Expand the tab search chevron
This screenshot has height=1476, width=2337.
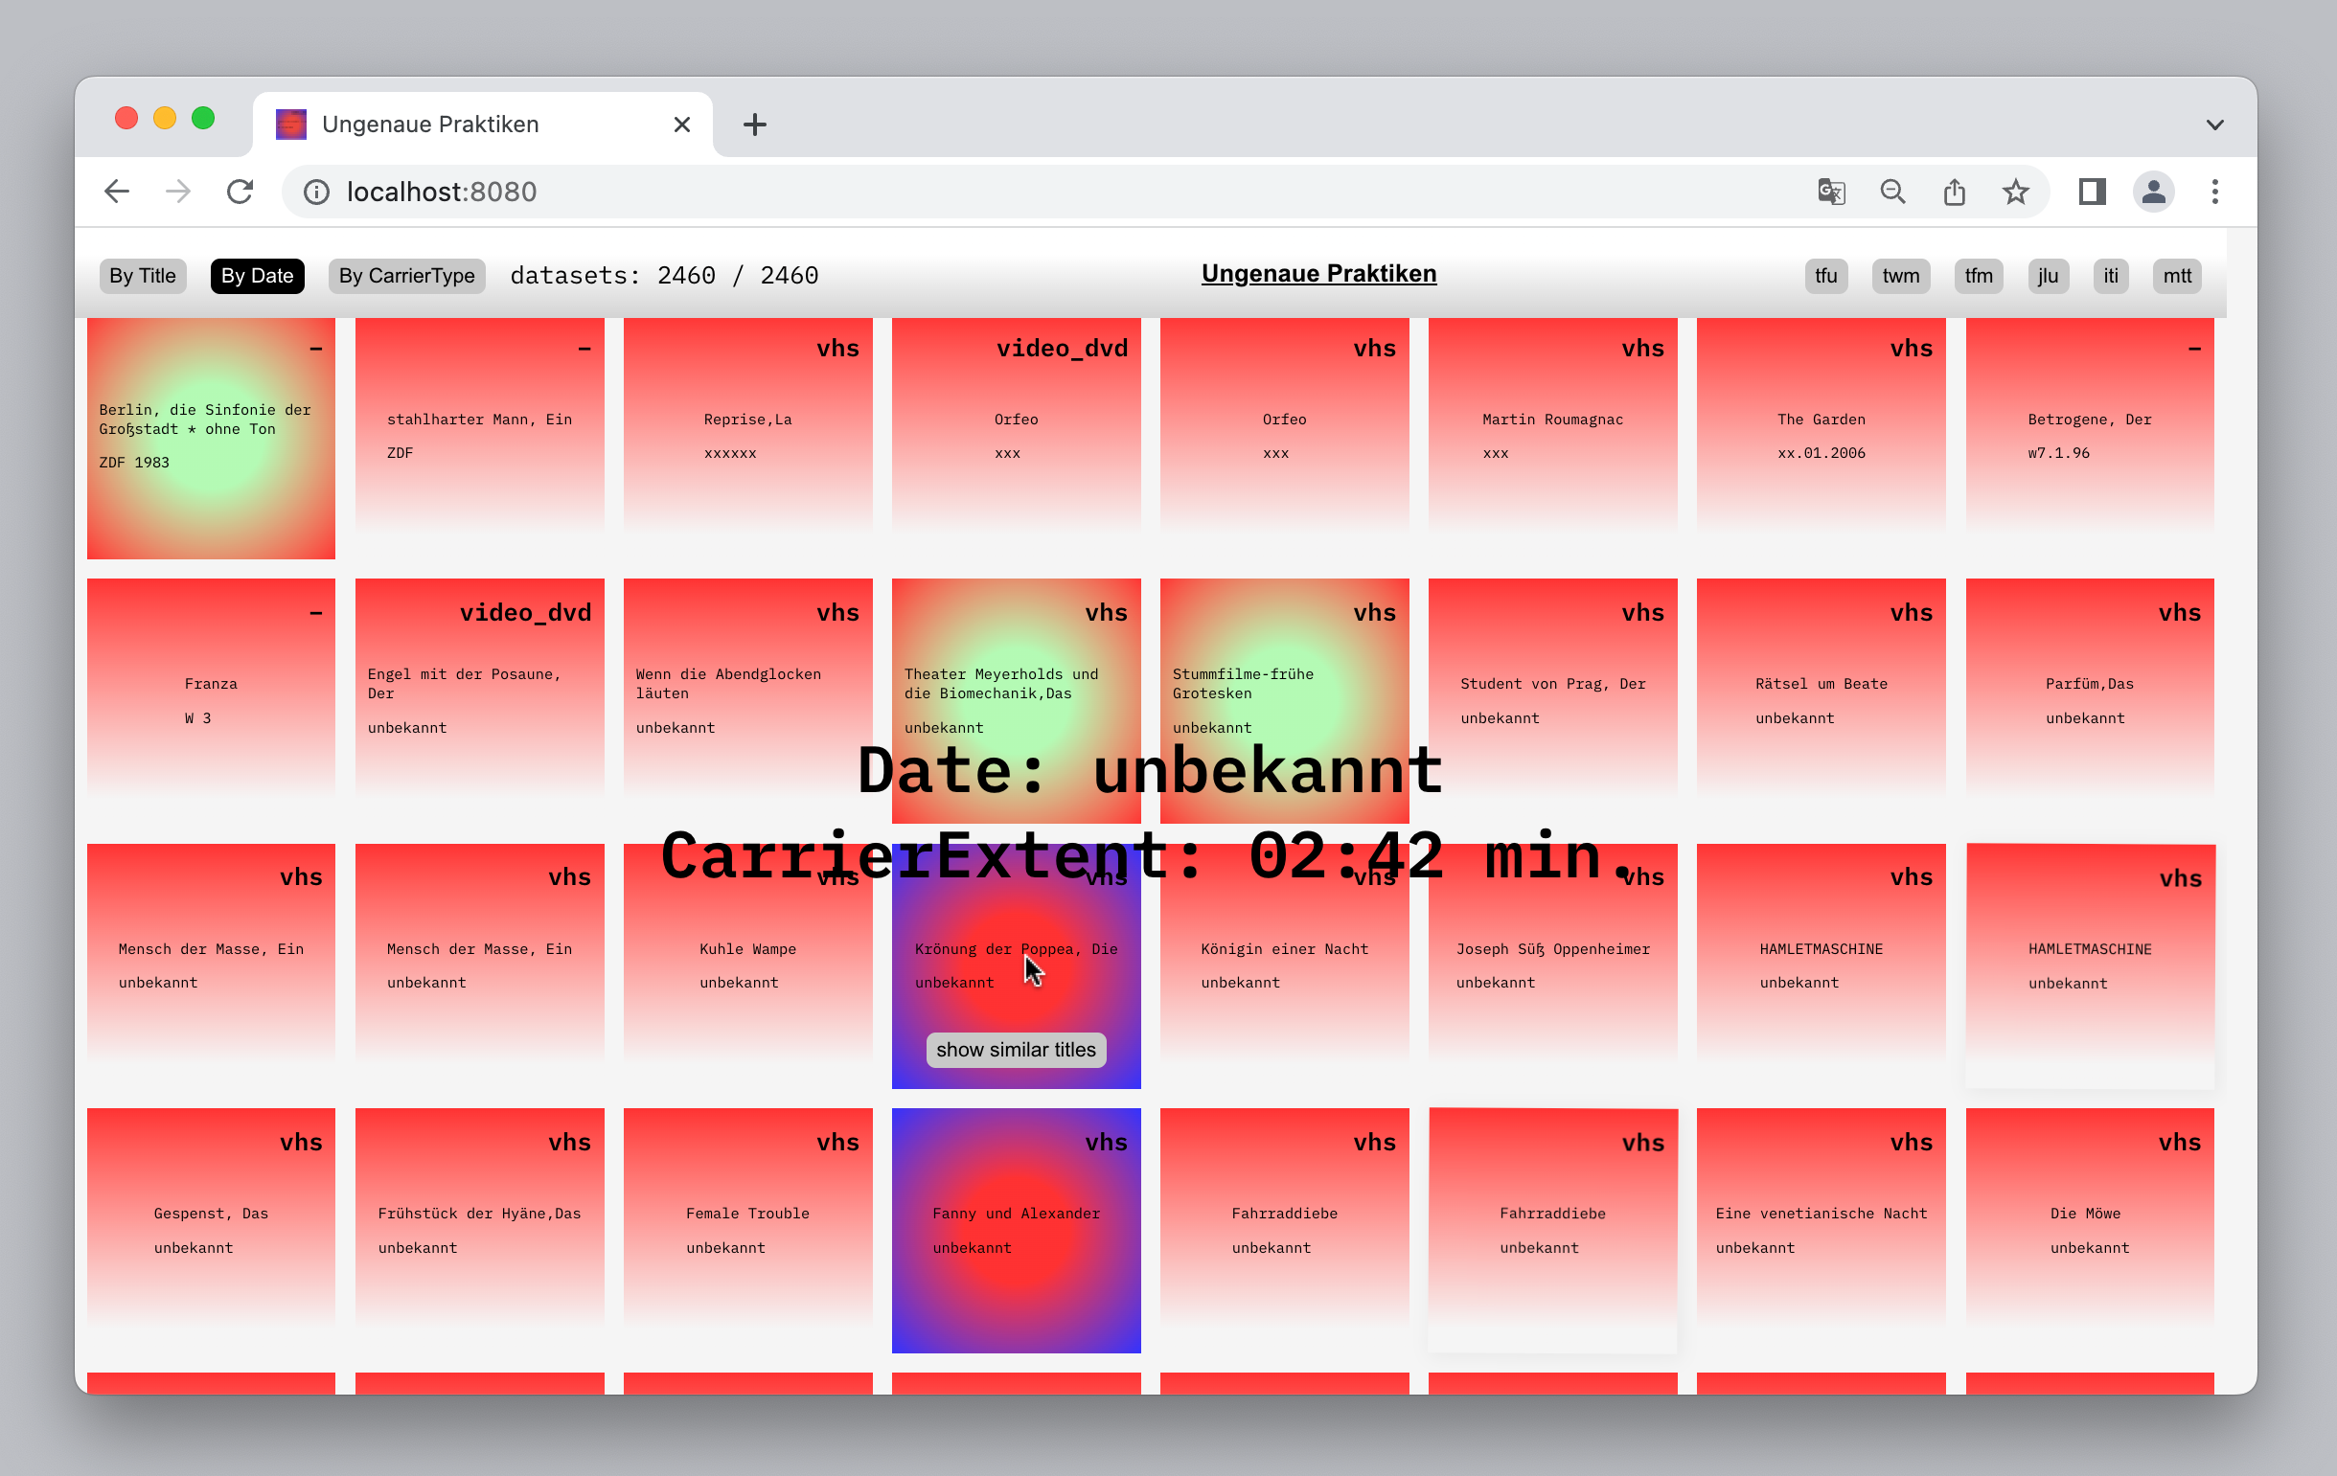point(2214,125)
